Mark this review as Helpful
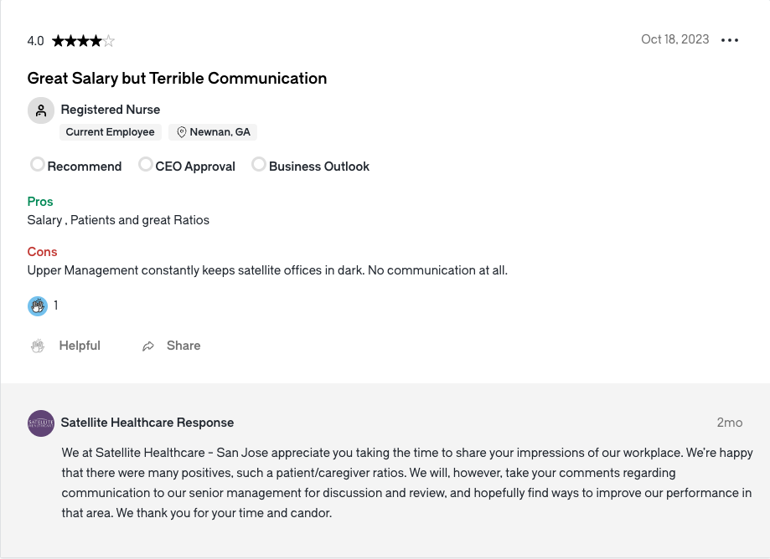The width and height of the screenshot is (770, 559). click(79, 345)
